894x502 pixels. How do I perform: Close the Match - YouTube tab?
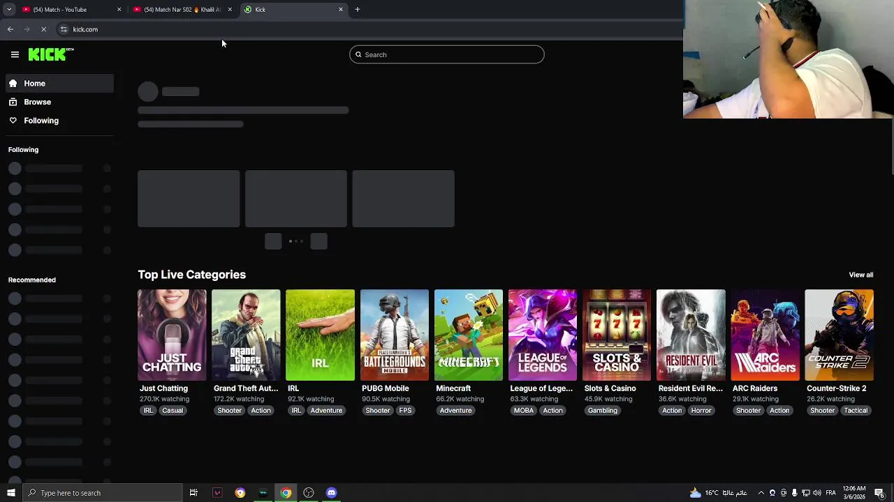coord(119,9)
